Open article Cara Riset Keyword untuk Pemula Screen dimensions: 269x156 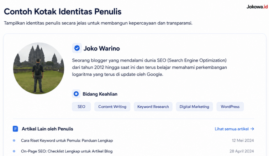coord(67,140)
